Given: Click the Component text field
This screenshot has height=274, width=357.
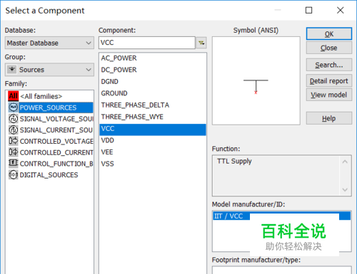Looking at the screenshot, I should 147,43.
